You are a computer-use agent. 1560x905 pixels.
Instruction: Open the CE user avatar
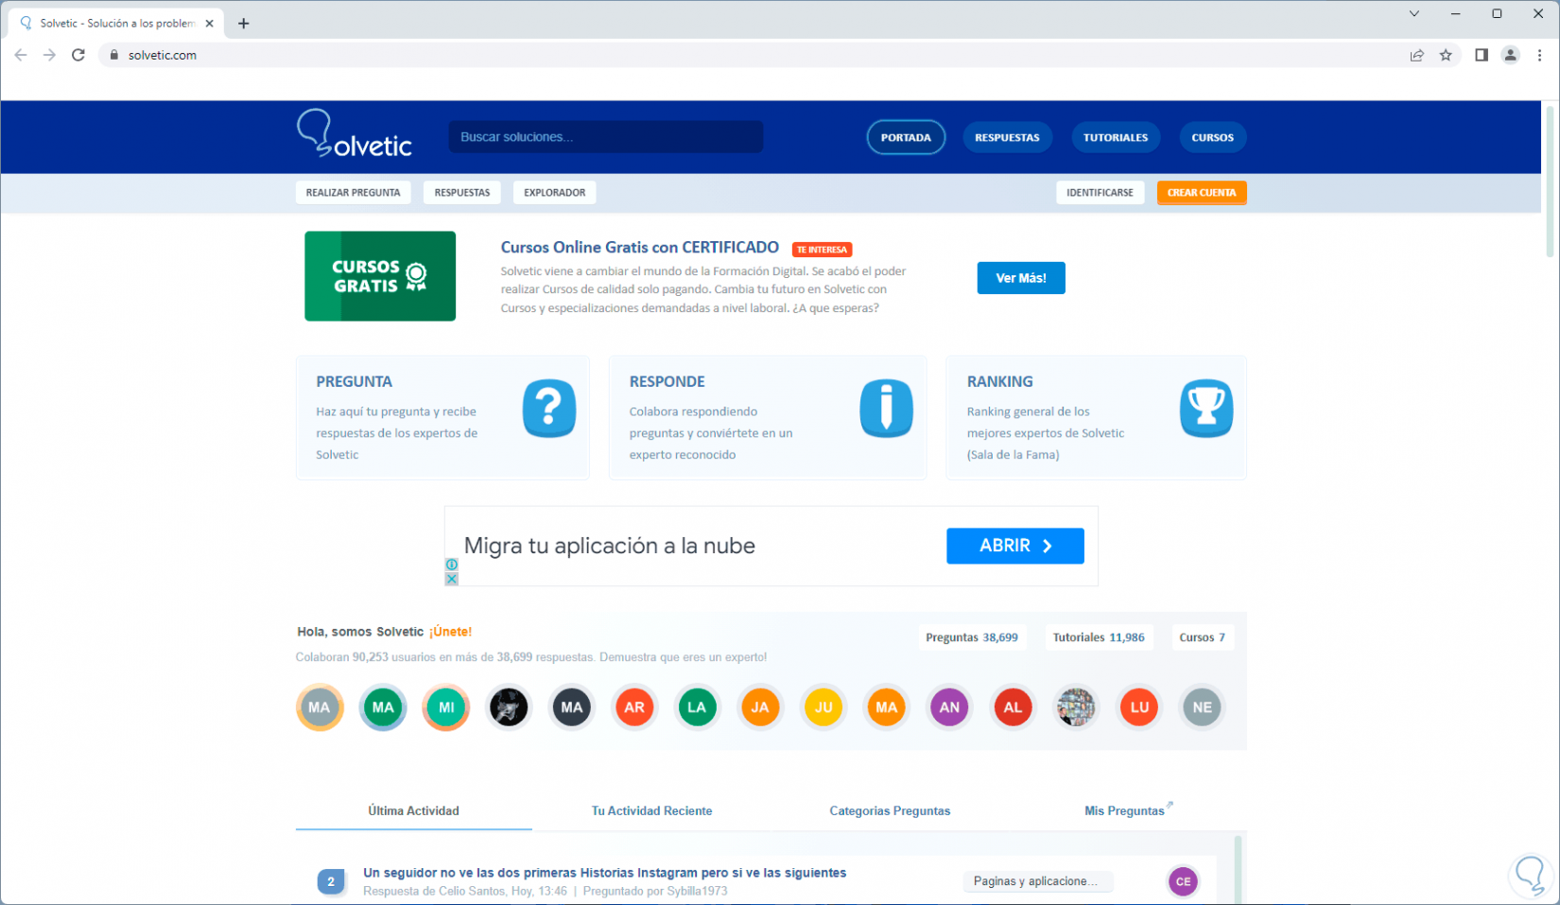(x=1183, y=881)
